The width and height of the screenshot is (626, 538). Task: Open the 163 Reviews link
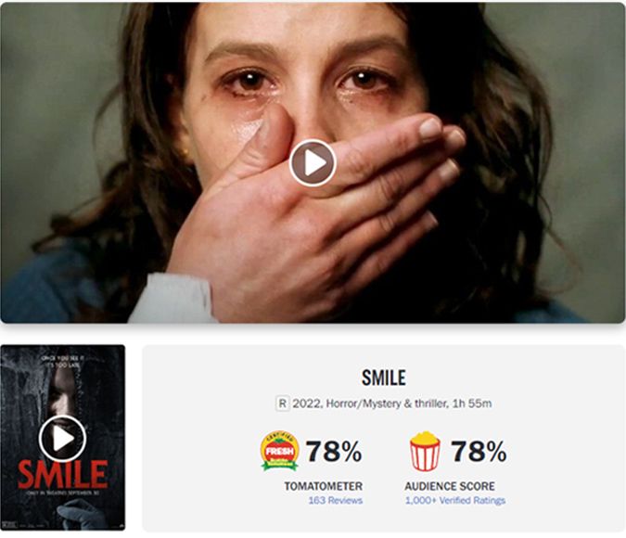336,501
